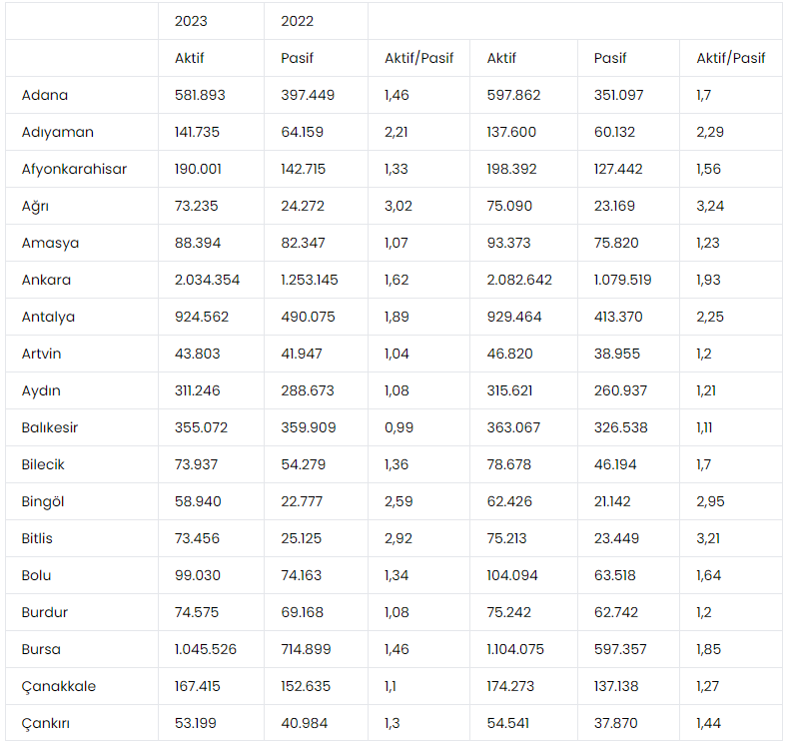Click the Çankırı row label

[x=48, y=723]
